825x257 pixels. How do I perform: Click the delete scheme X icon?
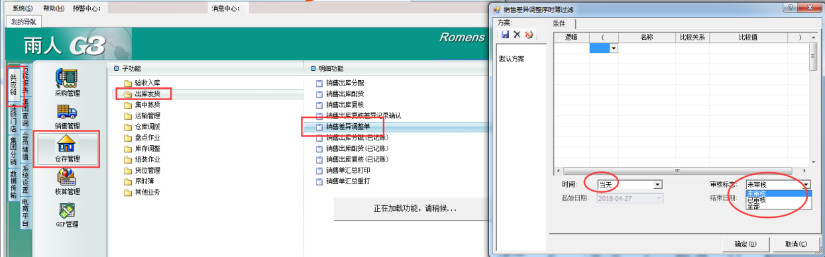point(517,34)
